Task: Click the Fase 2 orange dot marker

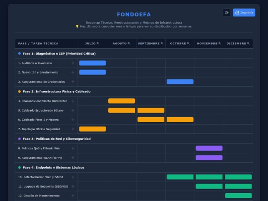Action: 19,92
